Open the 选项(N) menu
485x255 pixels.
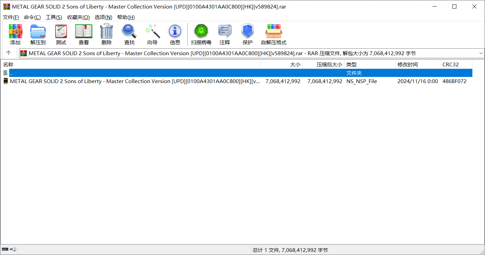coord(103,17)
